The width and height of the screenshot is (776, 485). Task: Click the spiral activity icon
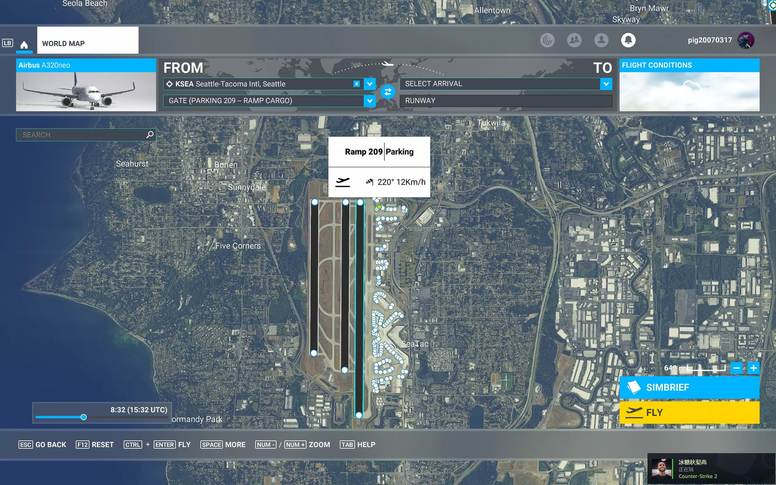547,40
